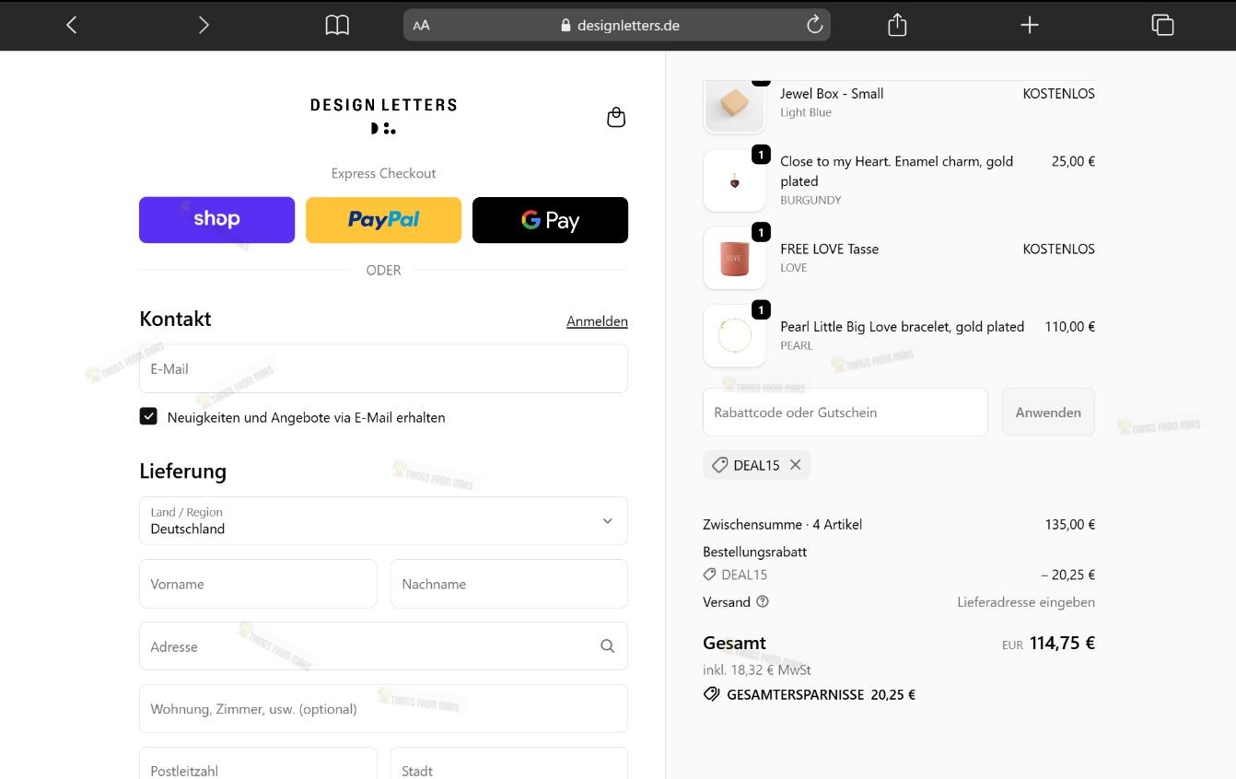Click the Pearl Little Big Love bracelet name

[x=902, y=326]
